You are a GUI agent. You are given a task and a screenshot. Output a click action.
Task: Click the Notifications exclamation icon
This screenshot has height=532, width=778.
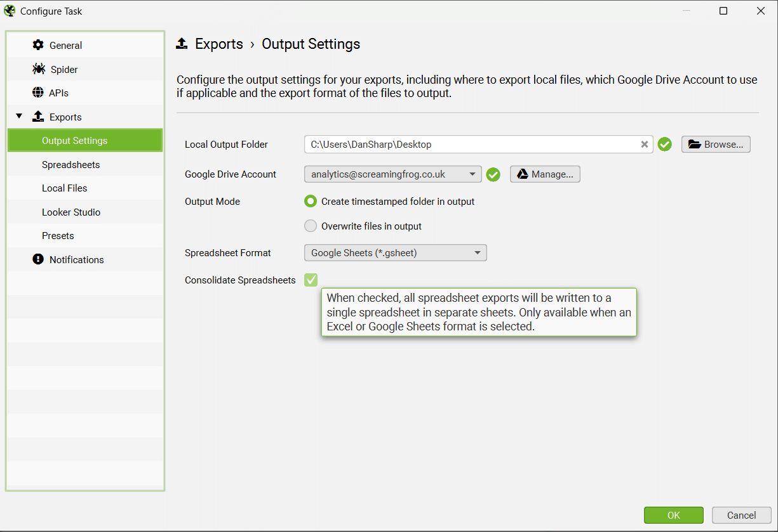[38, 259]
